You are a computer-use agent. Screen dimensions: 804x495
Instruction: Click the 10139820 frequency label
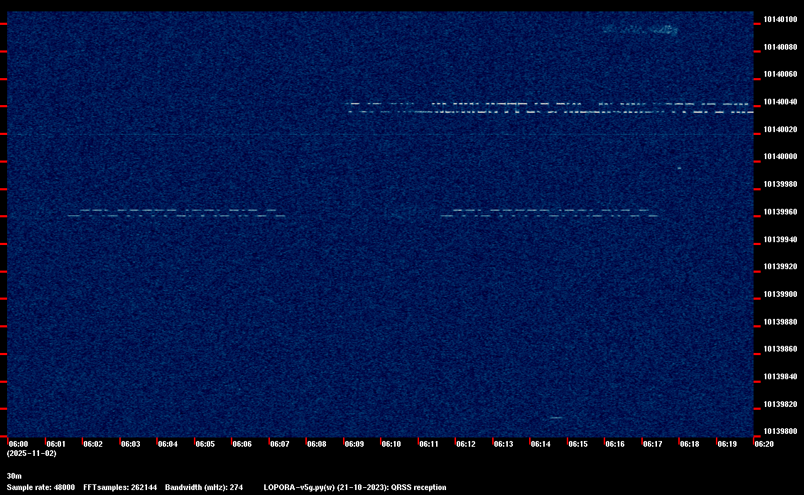click(x=780, y=404)
